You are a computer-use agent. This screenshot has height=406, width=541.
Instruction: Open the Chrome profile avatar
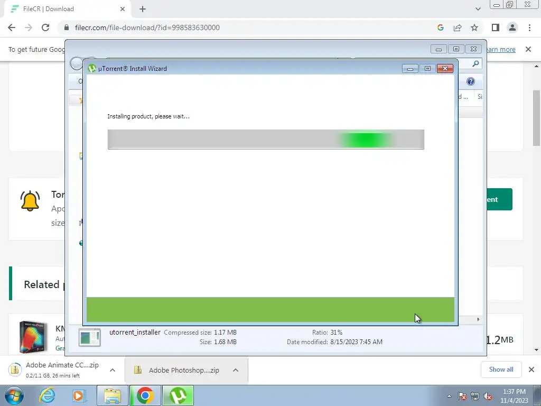pos(512,27)
